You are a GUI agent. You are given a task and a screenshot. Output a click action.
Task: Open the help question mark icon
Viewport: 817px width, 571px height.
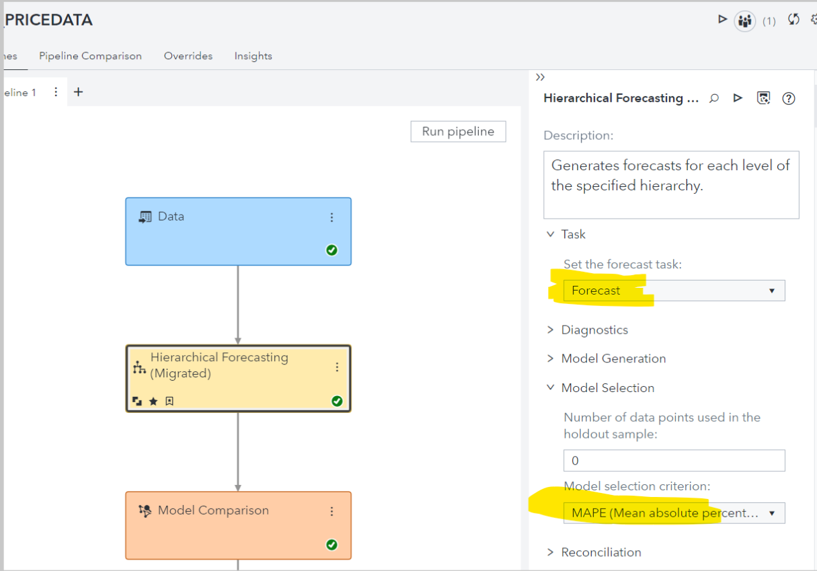click(789, 98)
